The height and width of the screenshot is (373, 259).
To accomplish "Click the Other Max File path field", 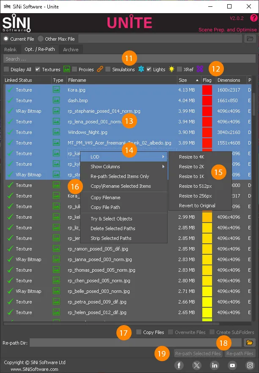I will click(160, 39).
